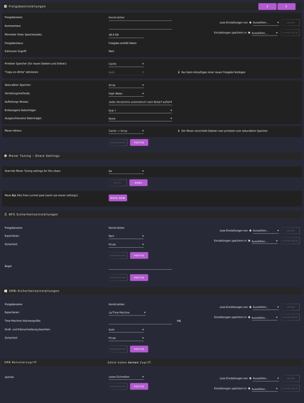
Task: Click the right arrow icon beside Einstellungen speichern in Freigabeeinstellungen
Action: (249, 33)
